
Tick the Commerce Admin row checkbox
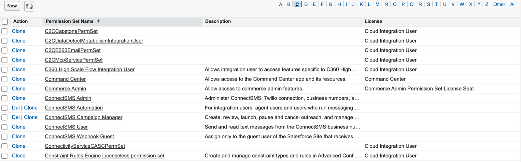coord(5,89)
